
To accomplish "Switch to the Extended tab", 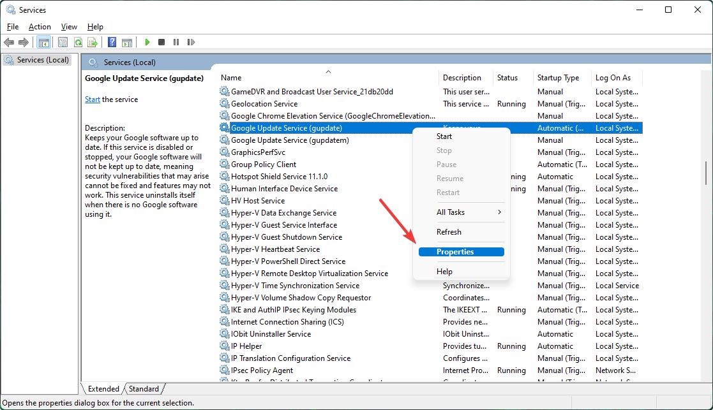I will [x=103, y=389].
